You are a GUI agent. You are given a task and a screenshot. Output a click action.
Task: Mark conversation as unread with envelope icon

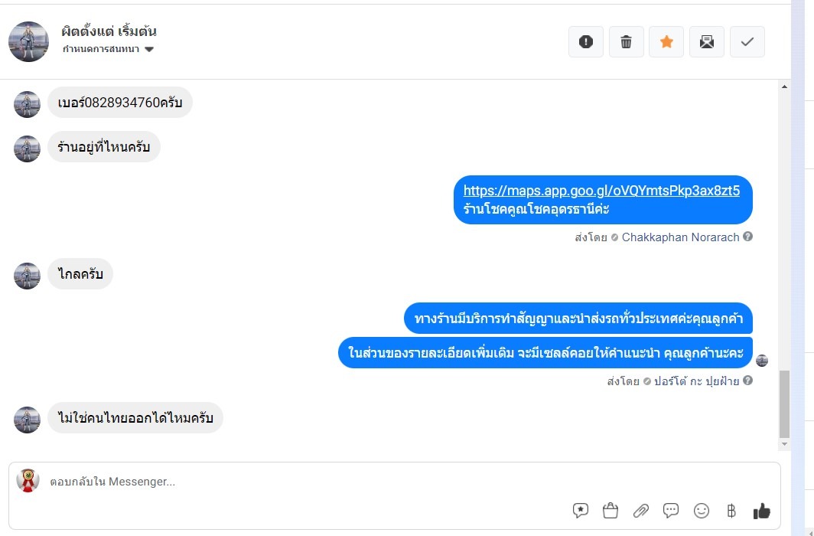coord(707,41)
